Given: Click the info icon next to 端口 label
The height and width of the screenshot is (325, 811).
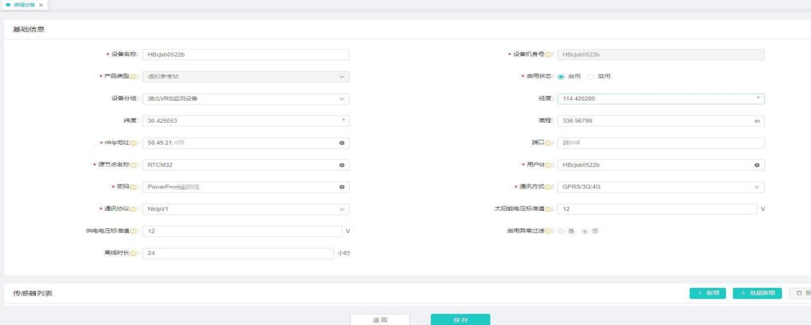Looking at the screenshot, I should [549, 143].
